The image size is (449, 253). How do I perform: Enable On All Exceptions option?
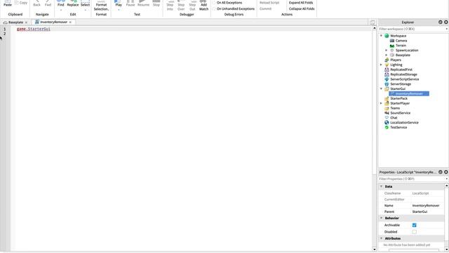pos(227,3)
